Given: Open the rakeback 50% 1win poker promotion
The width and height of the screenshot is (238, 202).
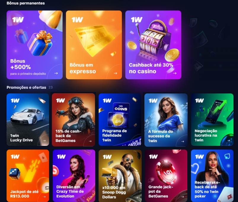Looking at the screenshot, I should click(x=212, y=176).
